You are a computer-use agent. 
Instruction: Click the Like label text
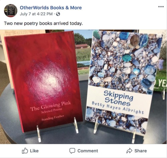[x=34, y=151]
